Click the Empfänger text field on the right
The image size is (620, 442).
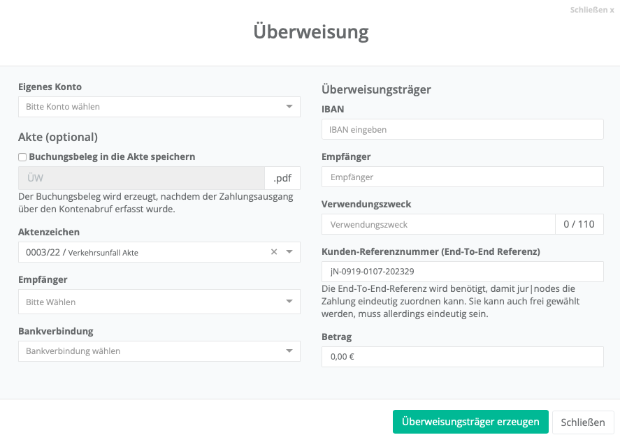point(462,177)
